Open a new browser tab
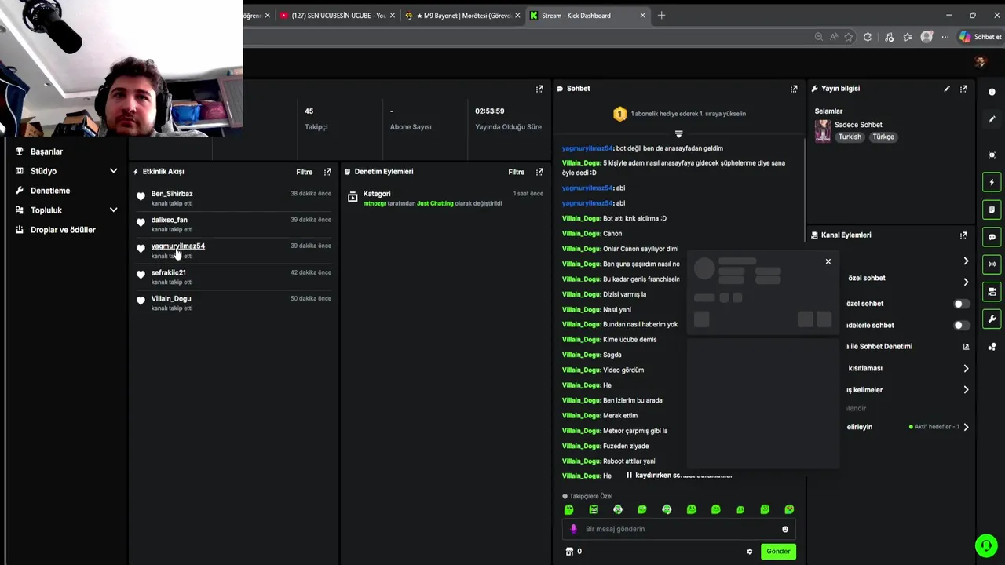Viewport: 1005px width, 565px height. [x=661, y=16]
